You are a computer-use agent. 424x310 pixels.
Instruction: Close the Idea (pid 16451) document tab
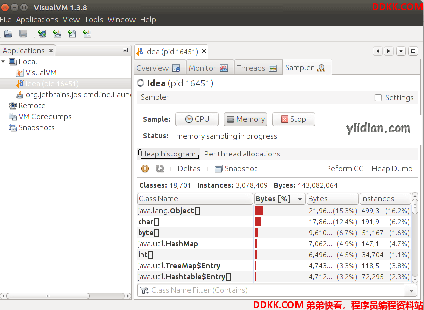click(204, 51)
